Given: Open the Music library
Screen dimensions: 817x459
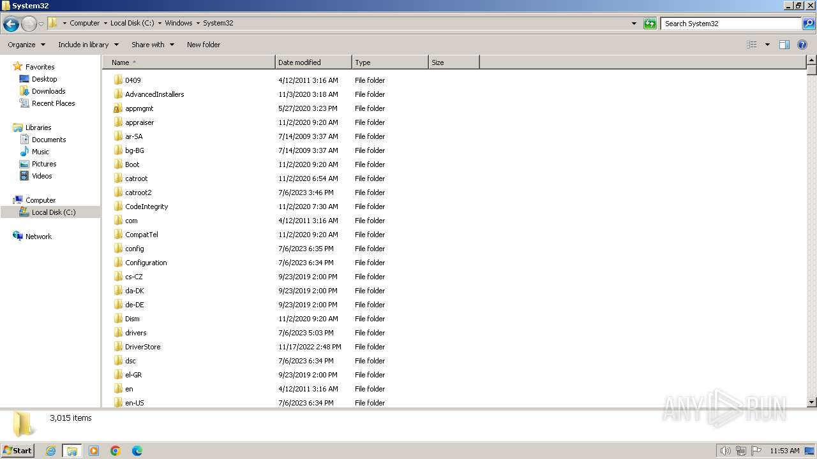Looking at the screenshot, I should (40, 152).
